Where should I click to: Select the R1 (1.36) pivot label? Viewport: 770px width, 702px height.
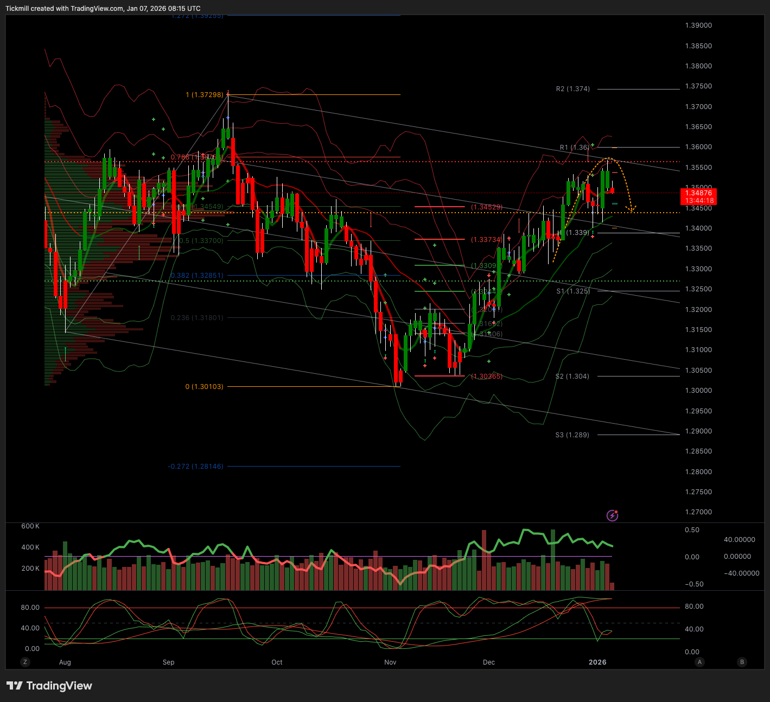(574, 148)
